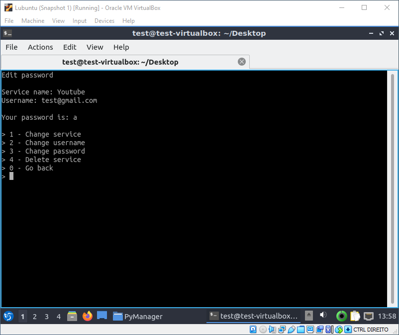This screenshot has width=399, height=335.
Task: Open the terminal View menu
Action: pyautogui.click(x=95, y=47)
